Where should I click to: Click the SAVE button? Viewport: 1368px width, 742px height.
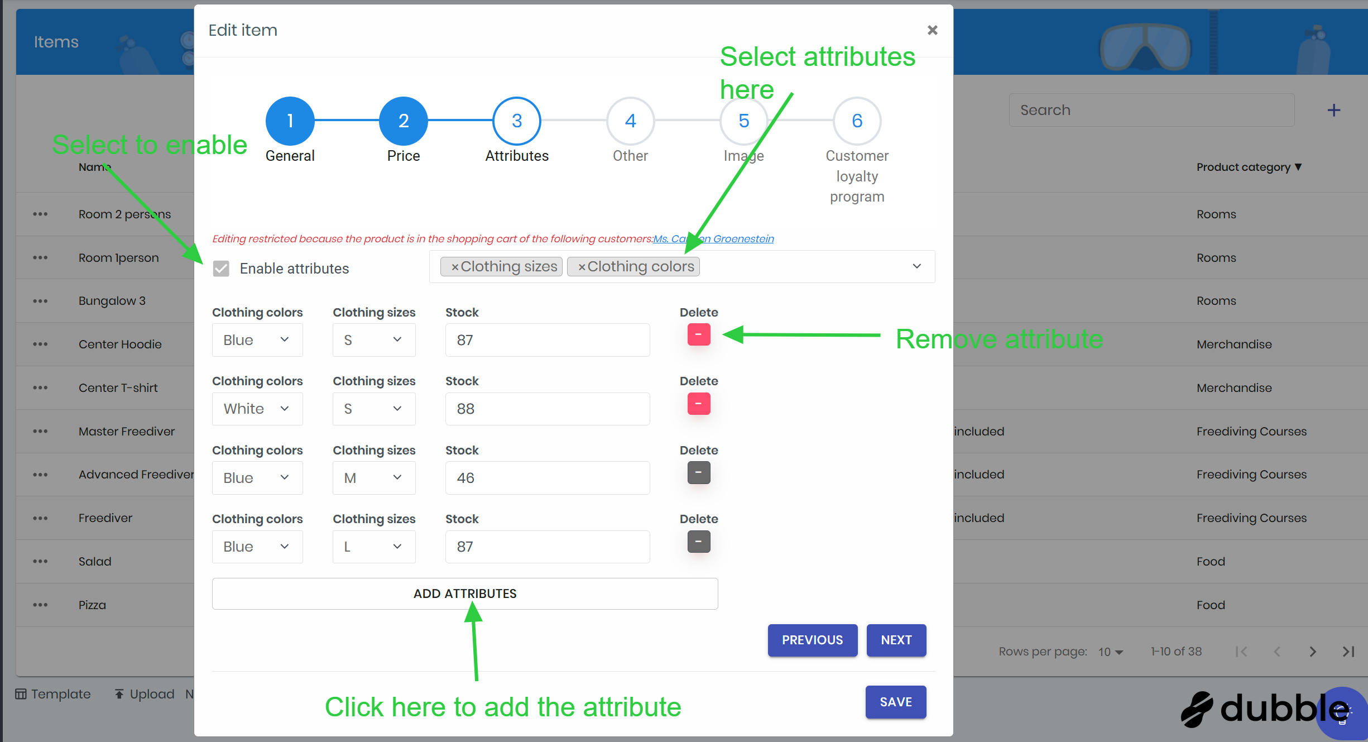(896, 702)
